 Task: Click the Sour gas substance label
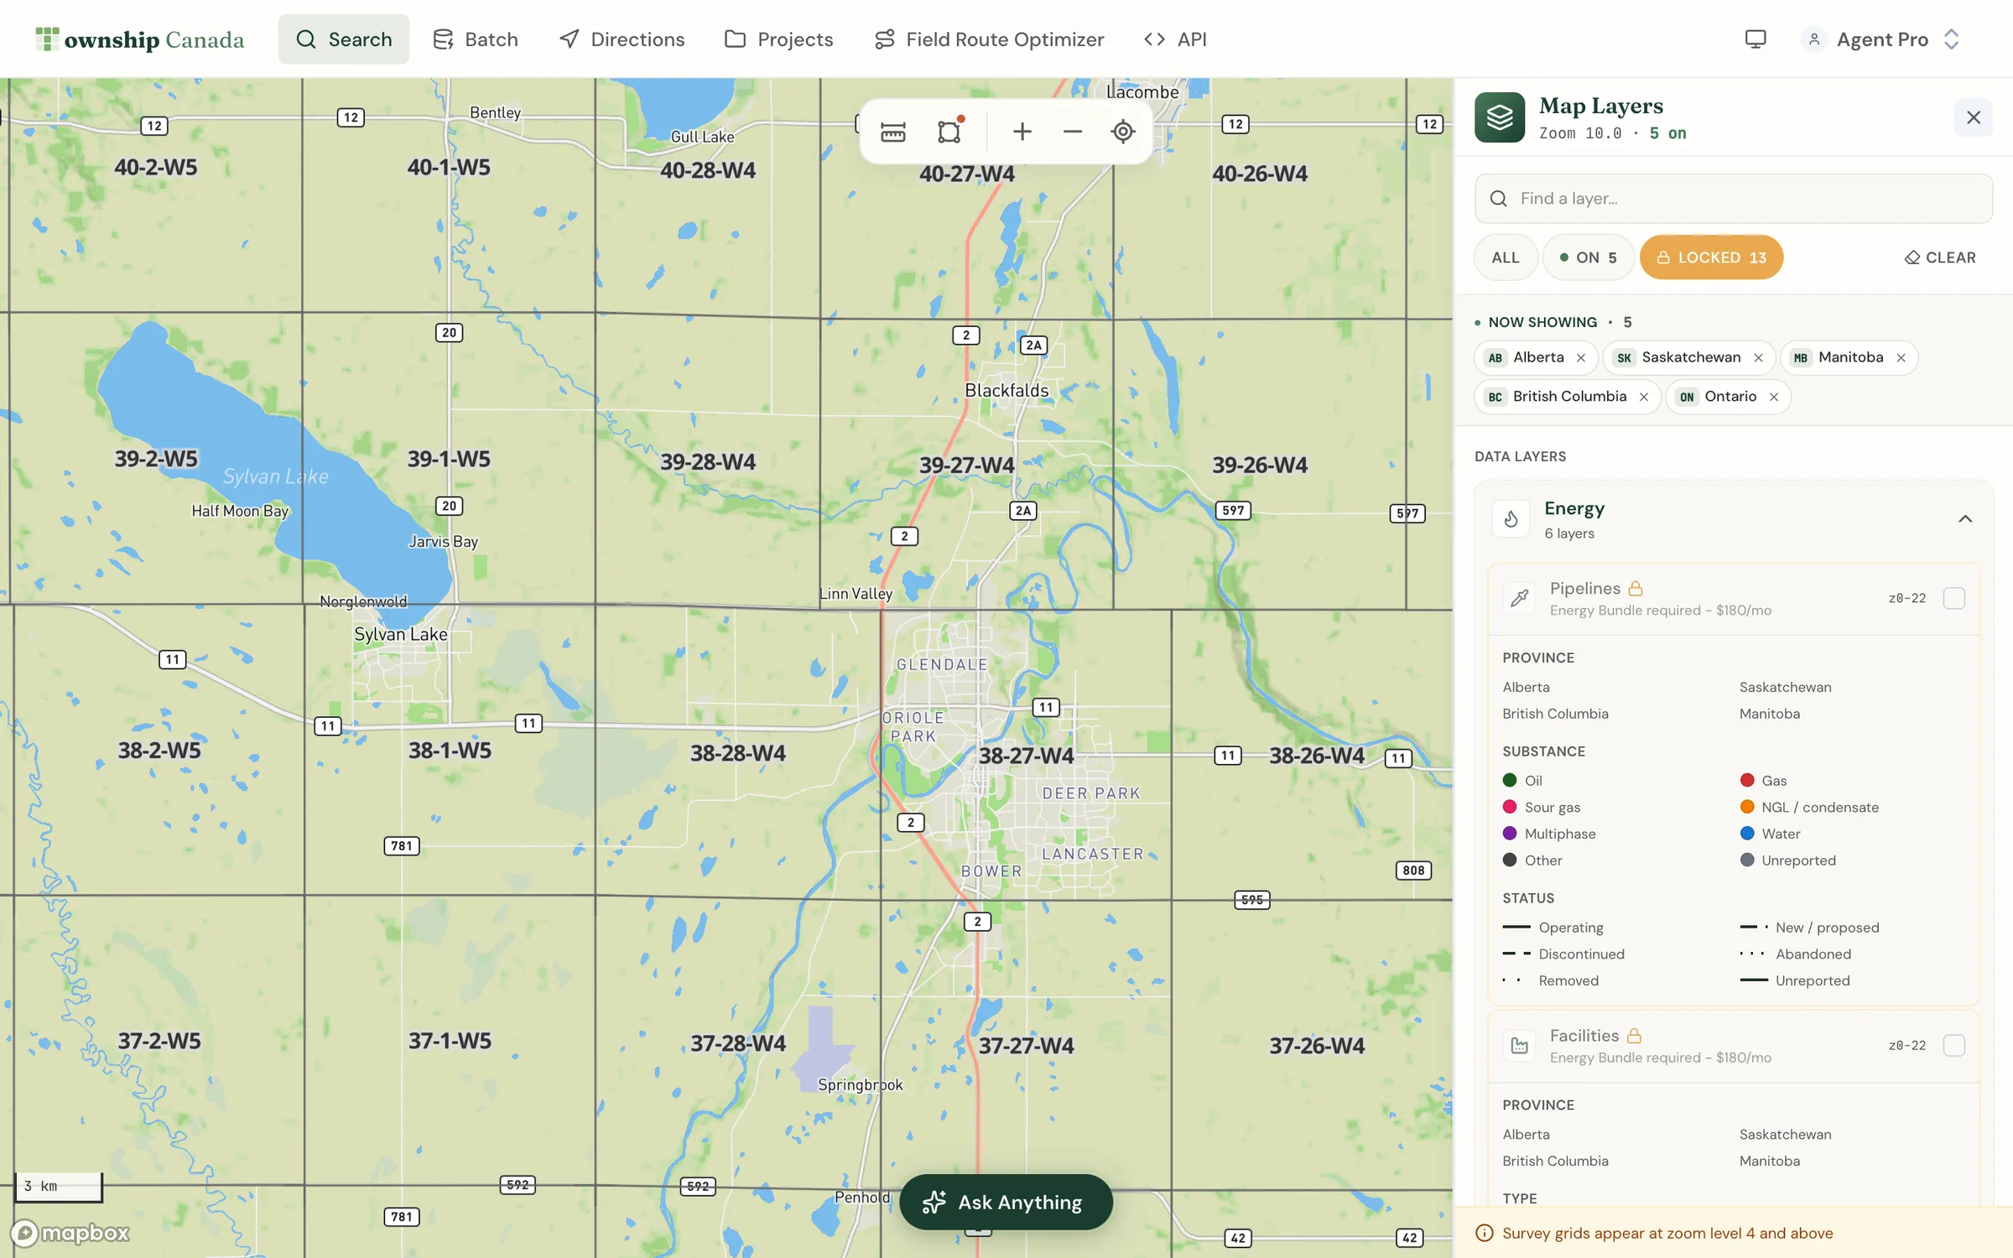click(1553, 808)
